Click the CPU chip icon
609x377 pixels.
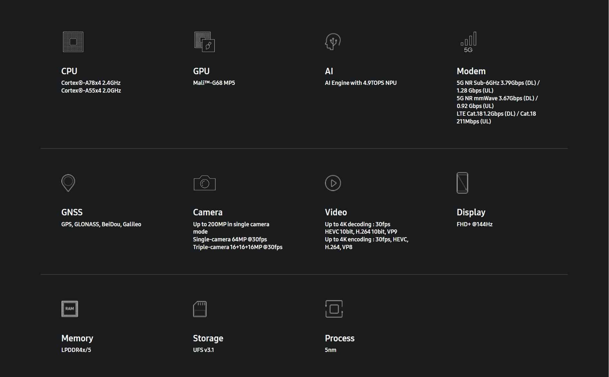(x=73, y=42)
